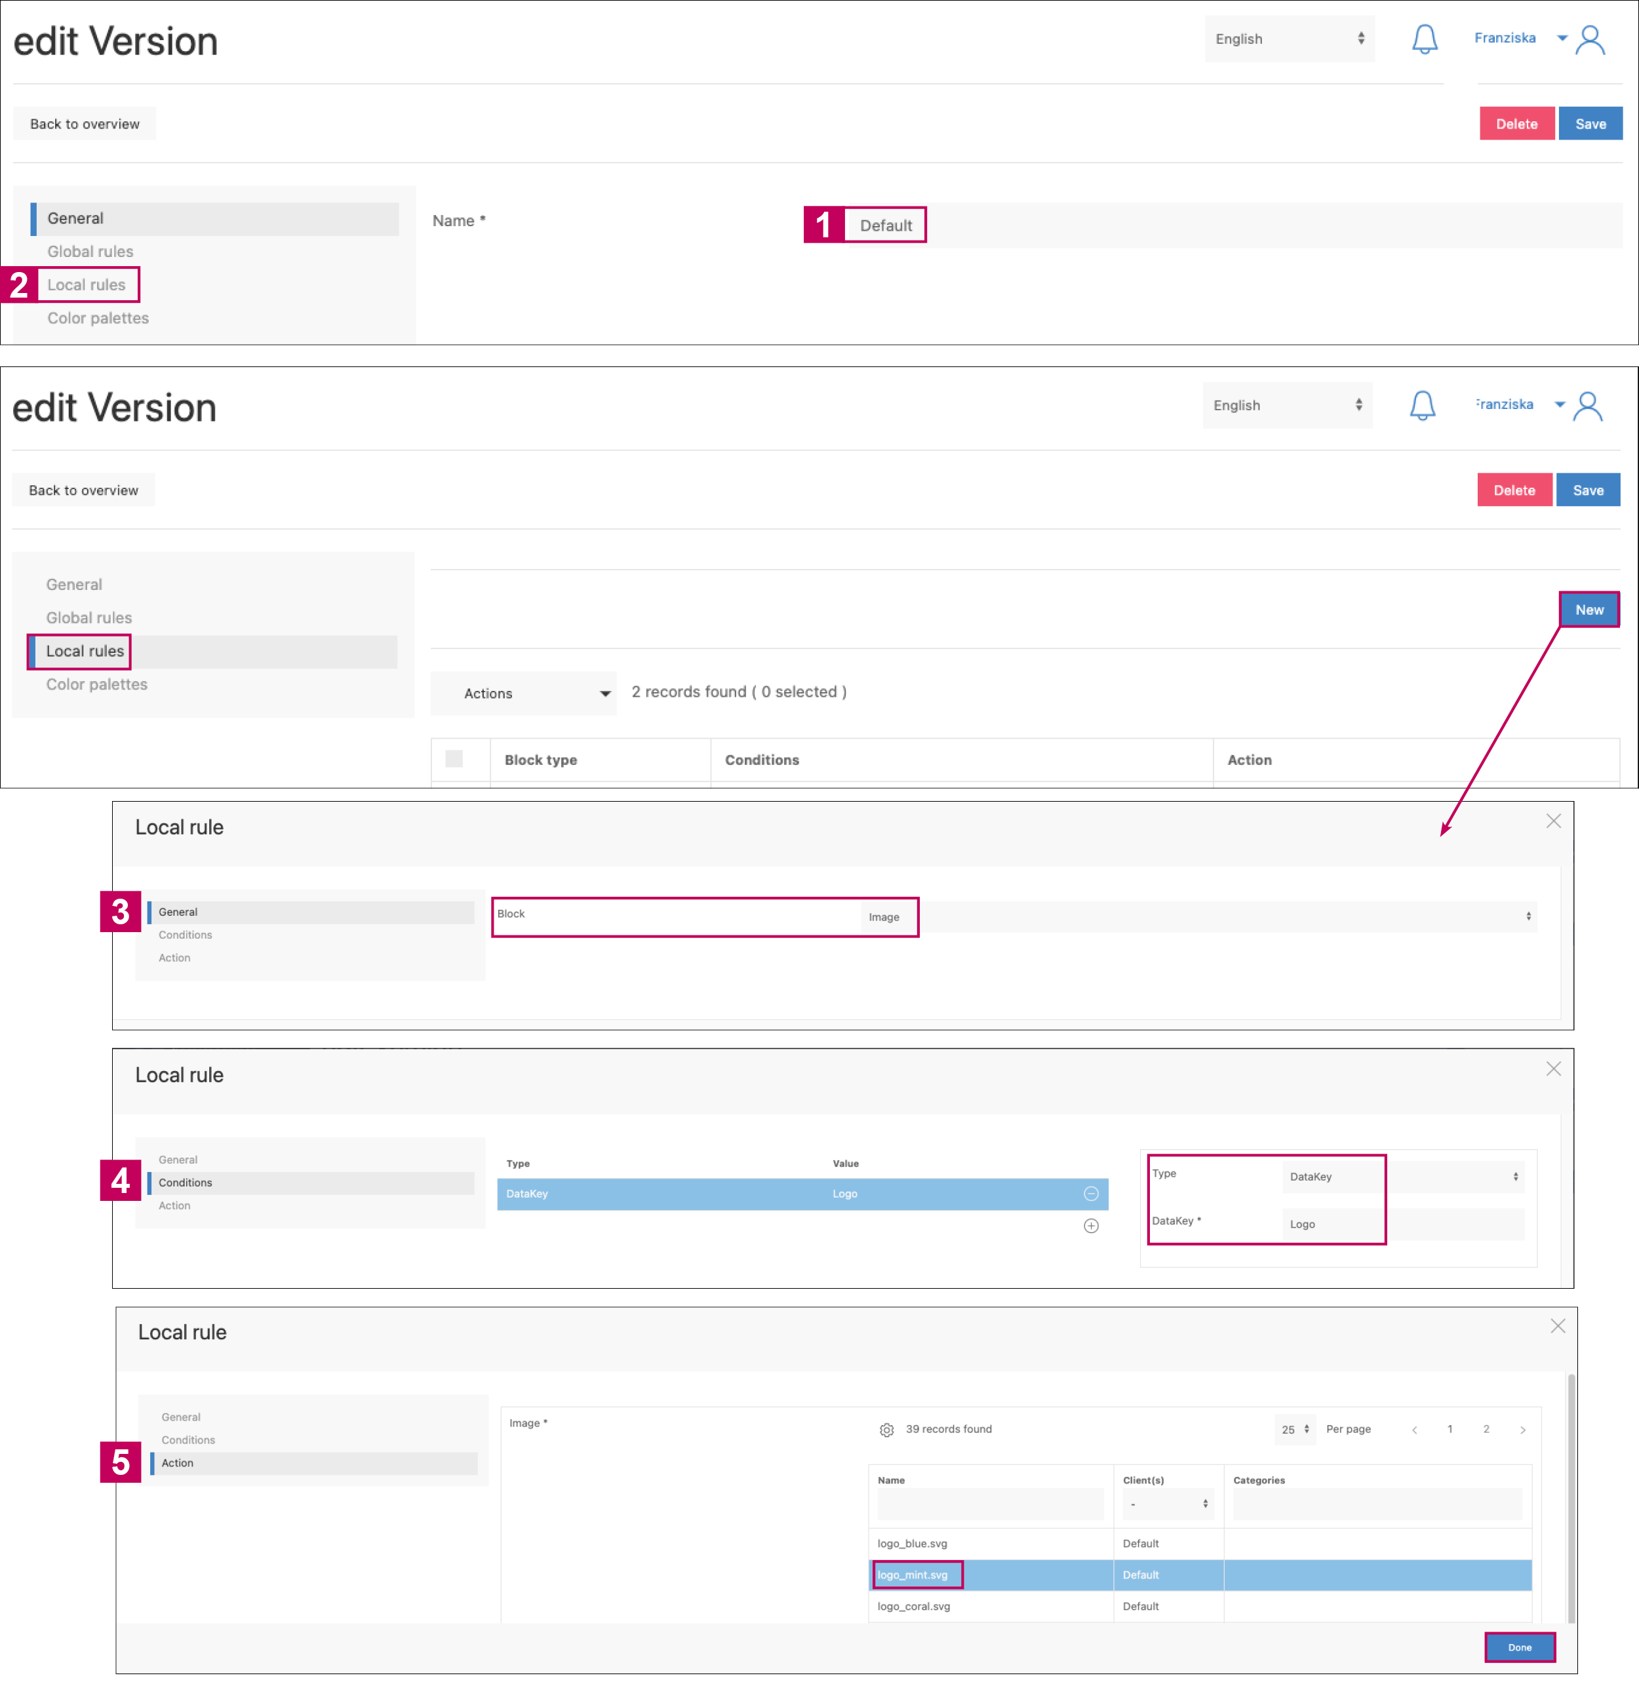
Task: Open the records table settings gear
Action: click(886, 1429)
